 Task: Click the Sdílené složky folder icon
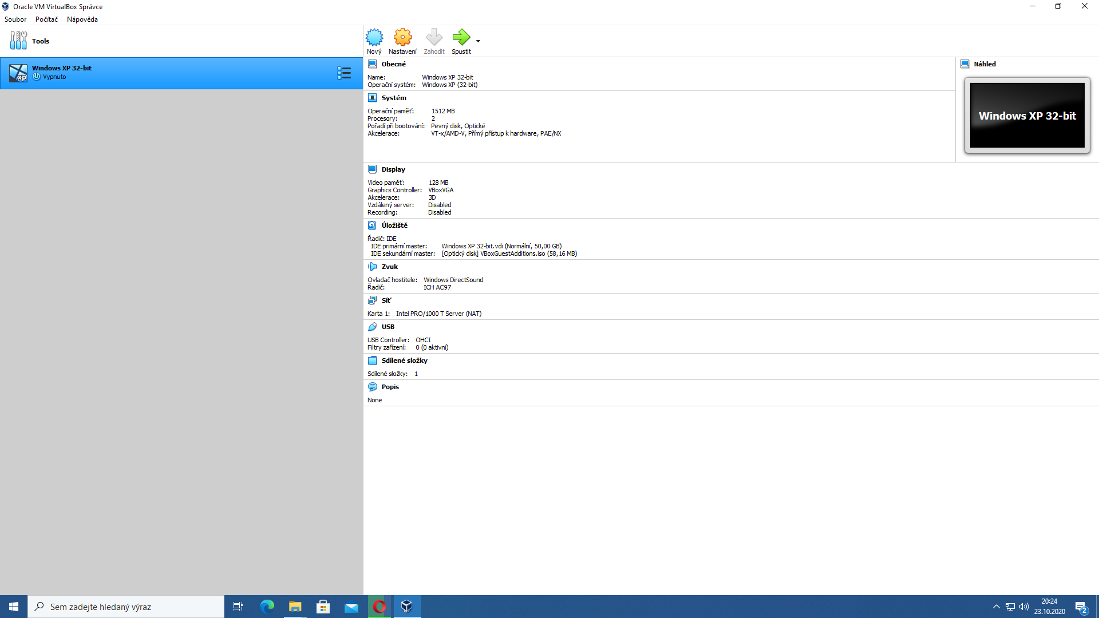(x=372, y=360)
